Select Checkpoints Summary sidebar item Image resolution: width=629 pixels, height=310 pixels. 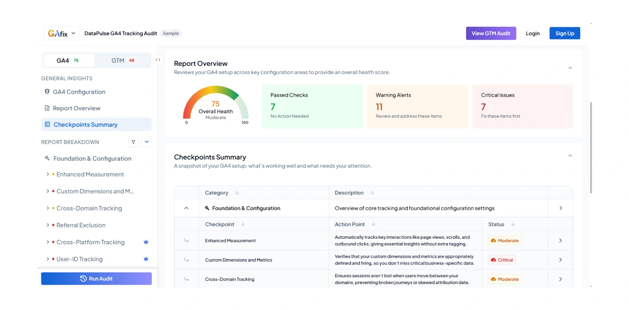(x=96, y=124)
